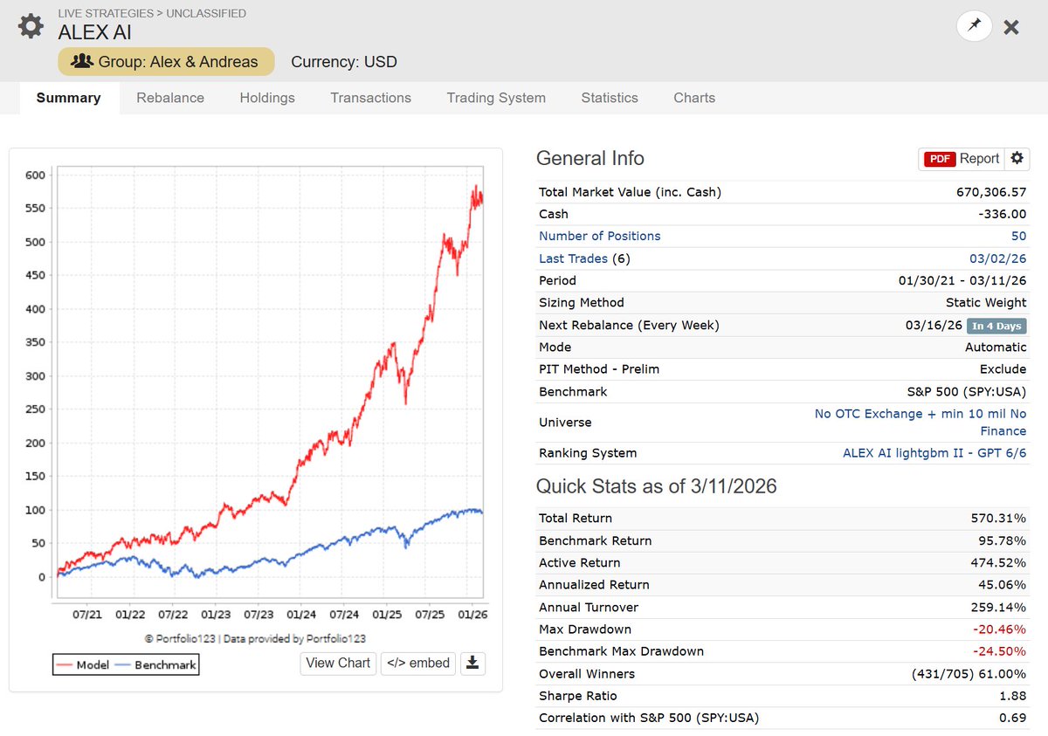Open the Number of Positions link
The width and height of the screenshot is (1048, 736).
pyautogui.click(x=600, y=236)
